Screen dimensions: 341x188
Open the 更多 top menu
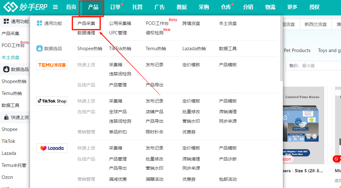[292, 7]
